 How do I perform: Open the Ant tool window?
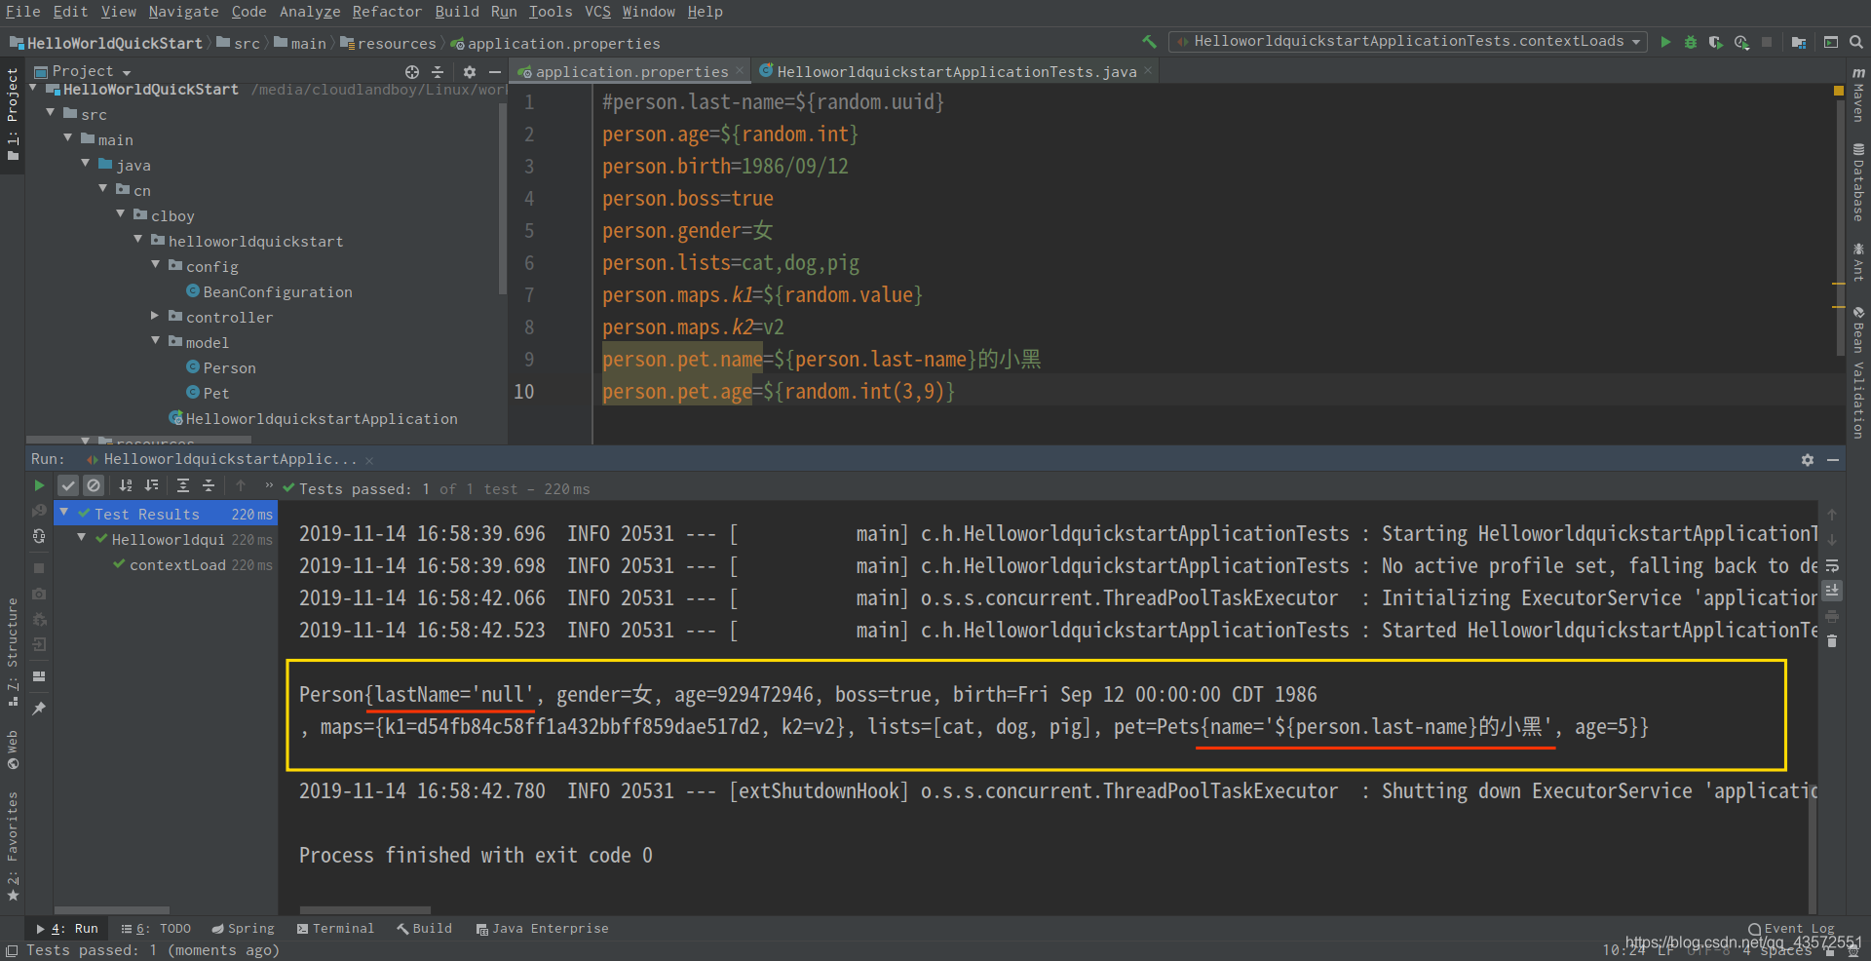point(1858,262)
